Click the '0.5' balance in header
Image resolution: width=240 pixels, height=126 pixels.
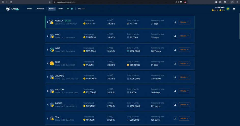pyautogui.click(x=223, y=10)
